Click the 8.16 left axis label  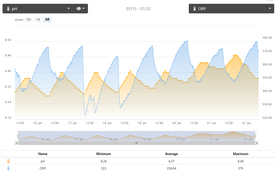(x=8, y=118)
